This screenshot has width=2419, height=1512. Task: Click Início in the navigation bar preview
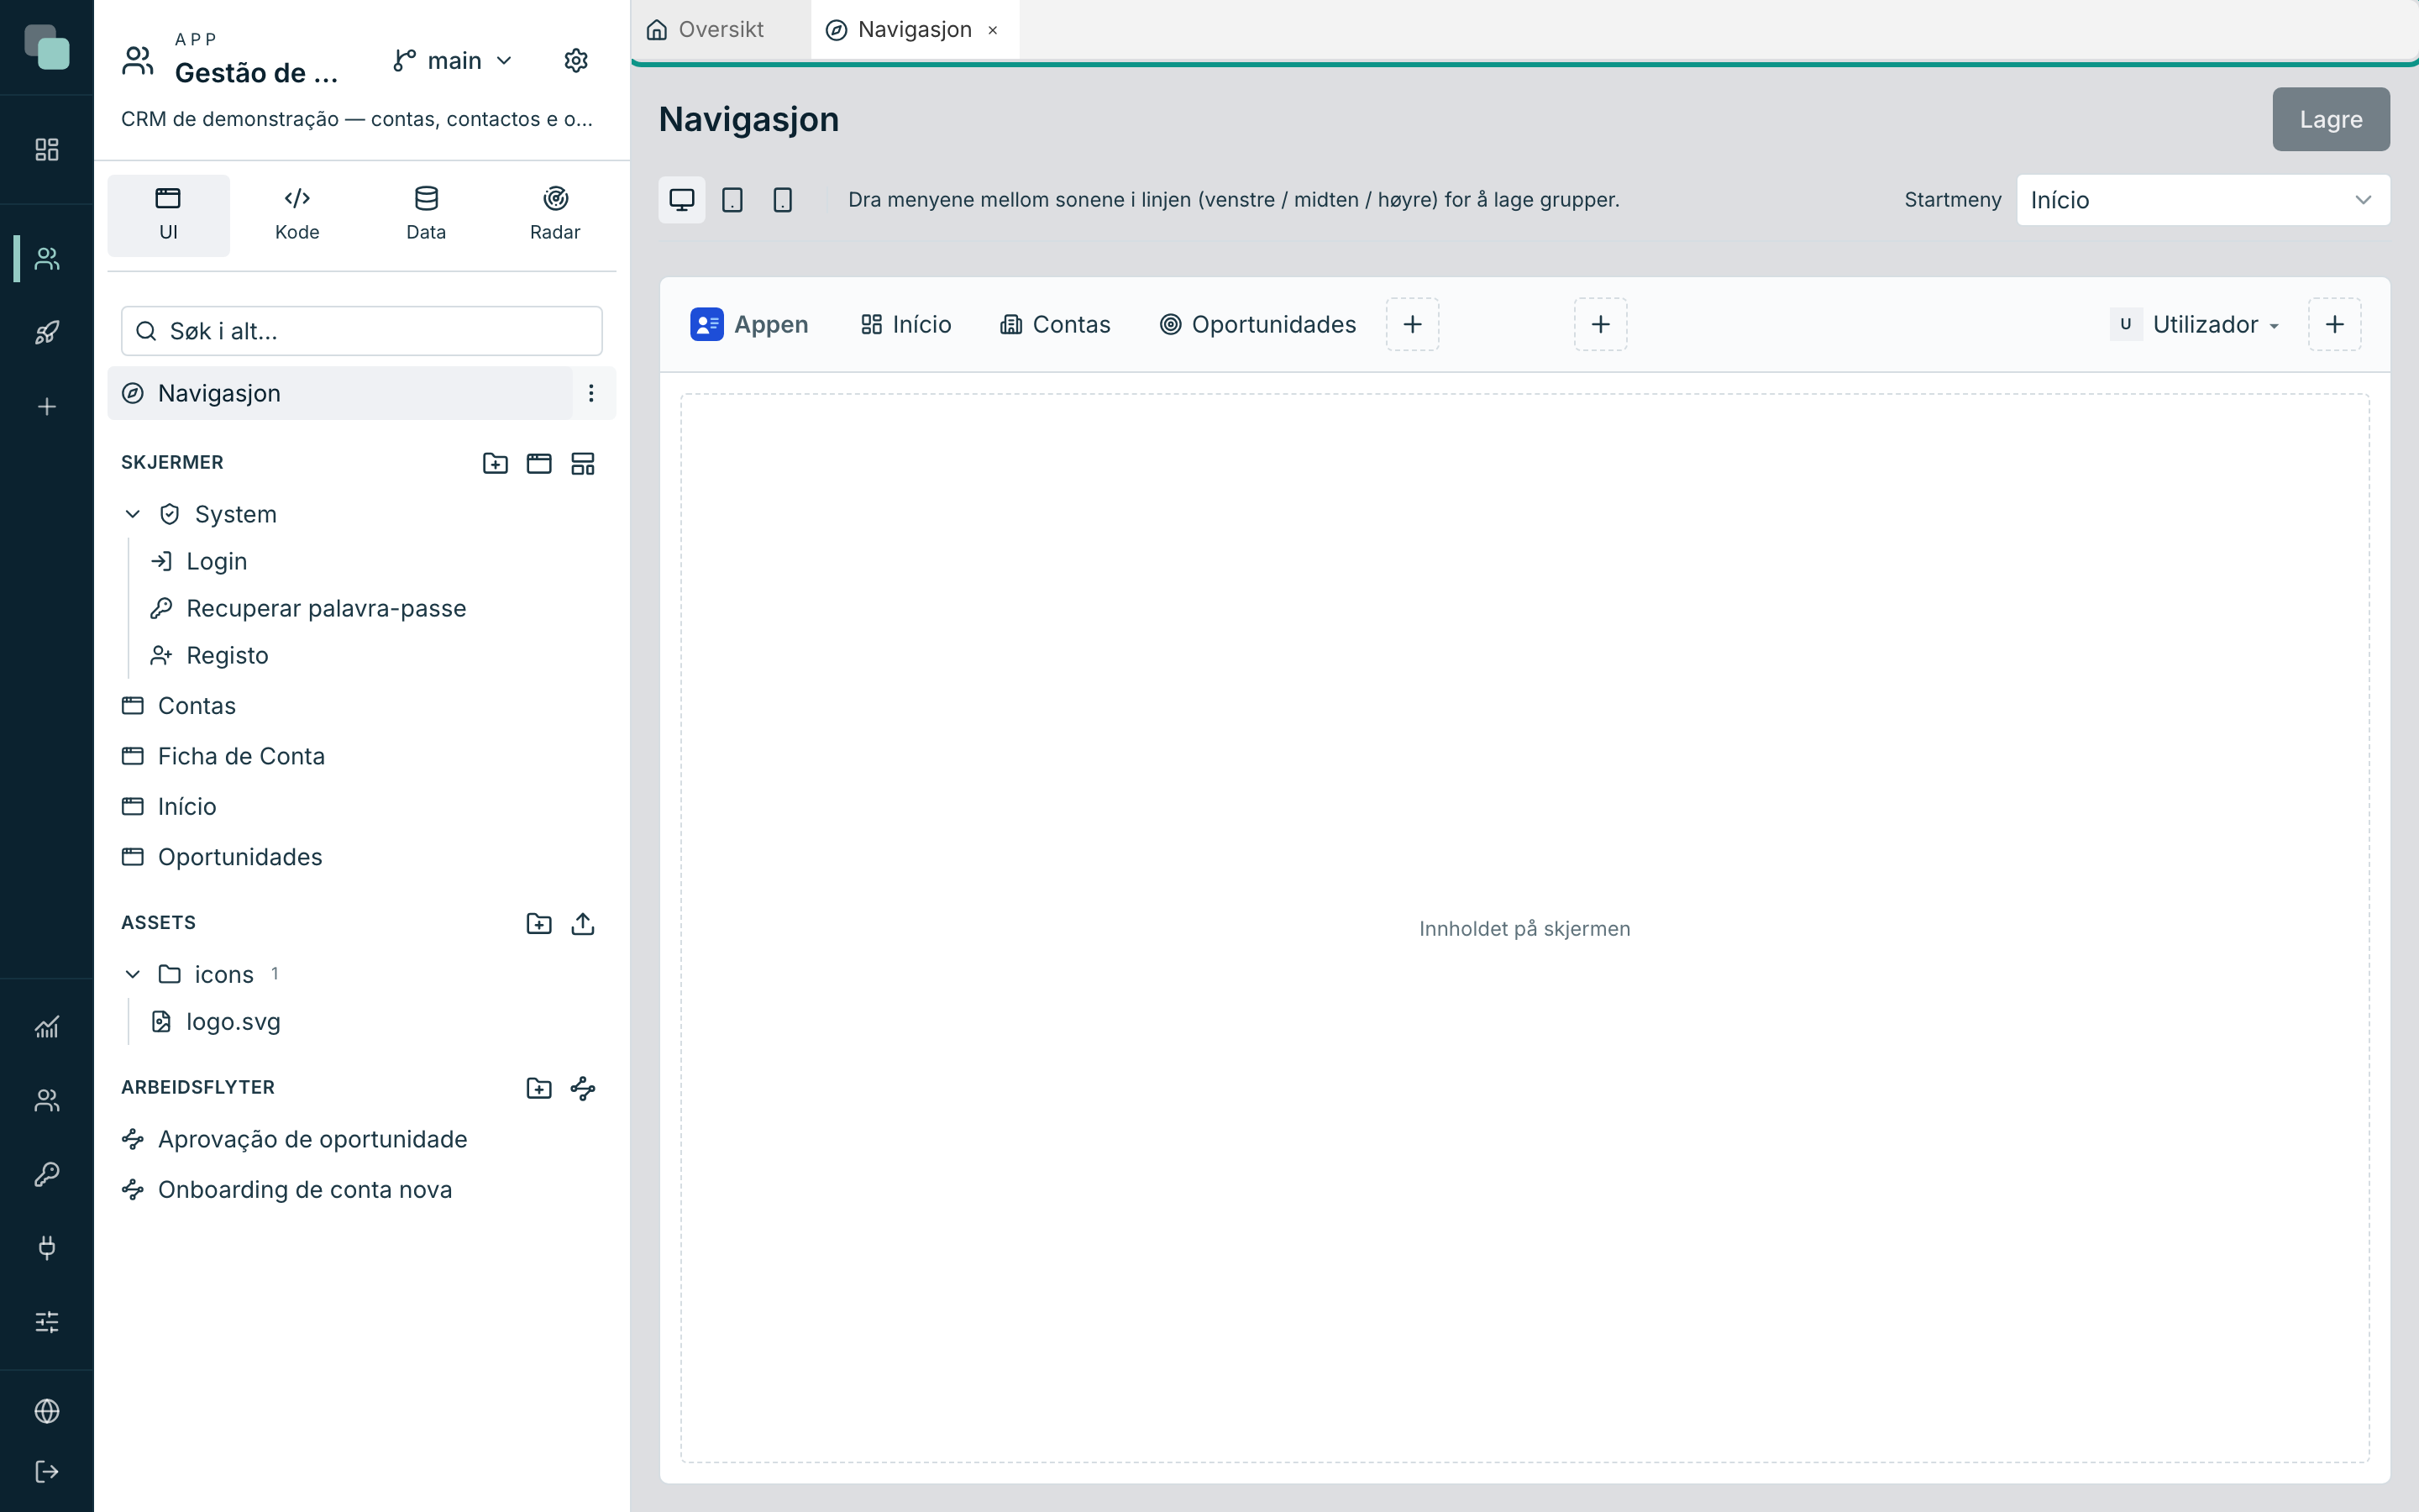(905, 325)
